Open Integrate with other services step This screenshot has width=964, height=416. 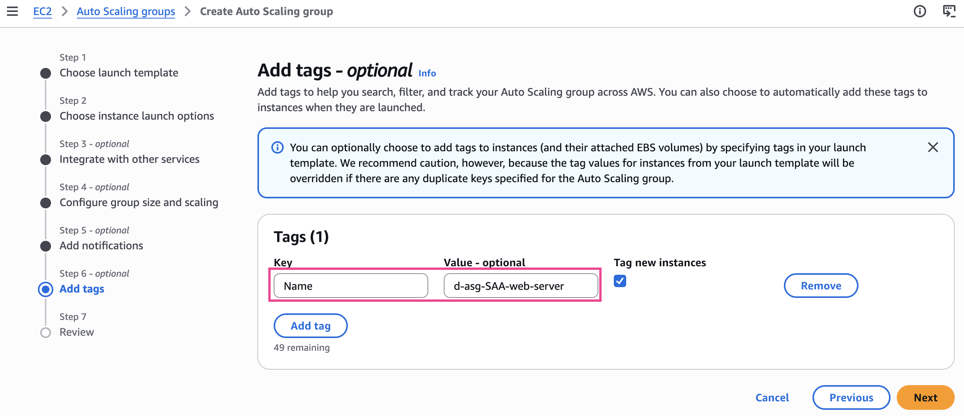pyautogui.click(x=129, y=159)
